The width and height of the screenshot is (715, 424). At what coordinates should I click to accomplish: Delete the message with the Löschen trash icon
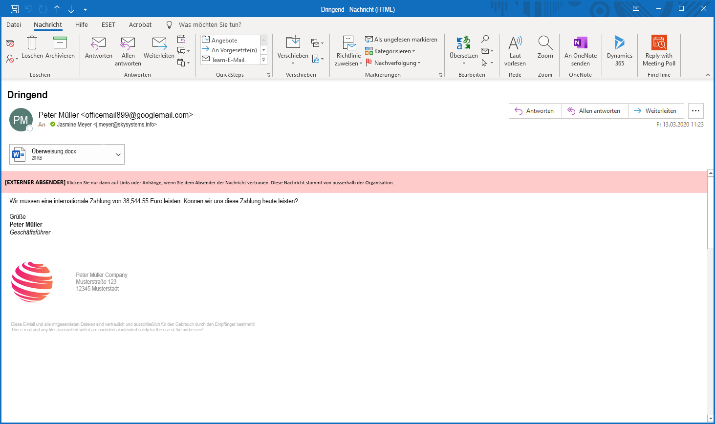pyautogui.click(x=32, y=48)
